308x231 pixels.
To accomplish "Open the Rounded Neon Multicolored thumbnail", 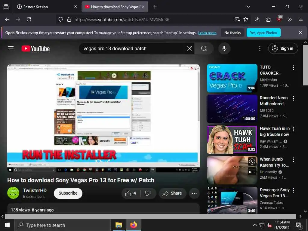I will click(x=232, y=109).
